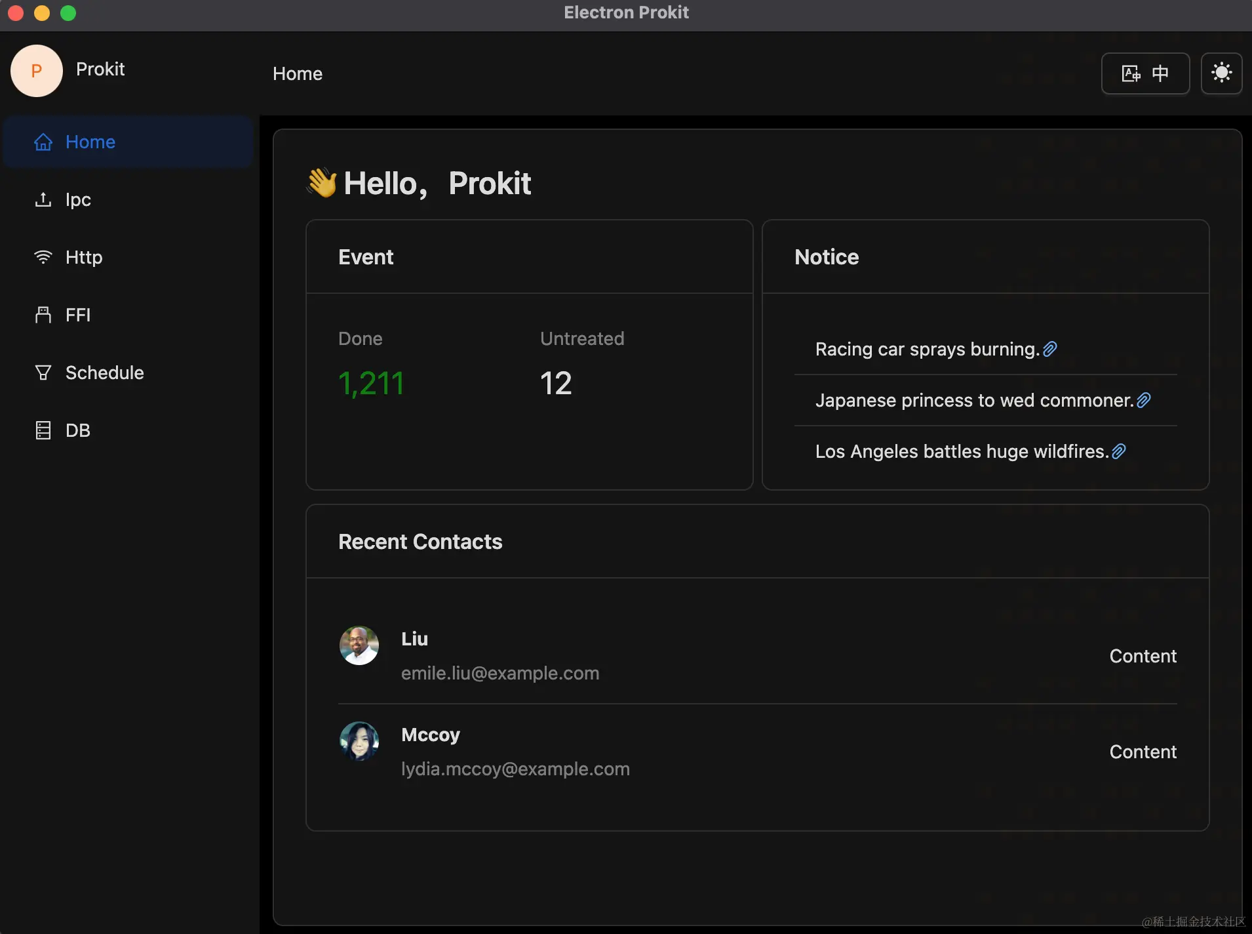Select Home in the left sidebar
Viewport: 1252px width, 934px height.
coord(90,141)
